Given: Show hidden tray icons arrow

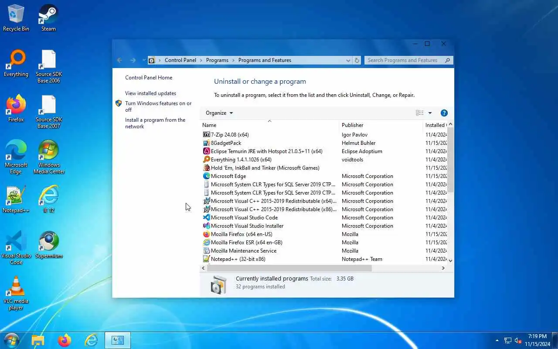Looking at the screenshot, I should coord(497,340).
